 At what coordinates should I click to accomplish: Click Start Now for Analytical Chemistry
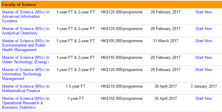204,29
